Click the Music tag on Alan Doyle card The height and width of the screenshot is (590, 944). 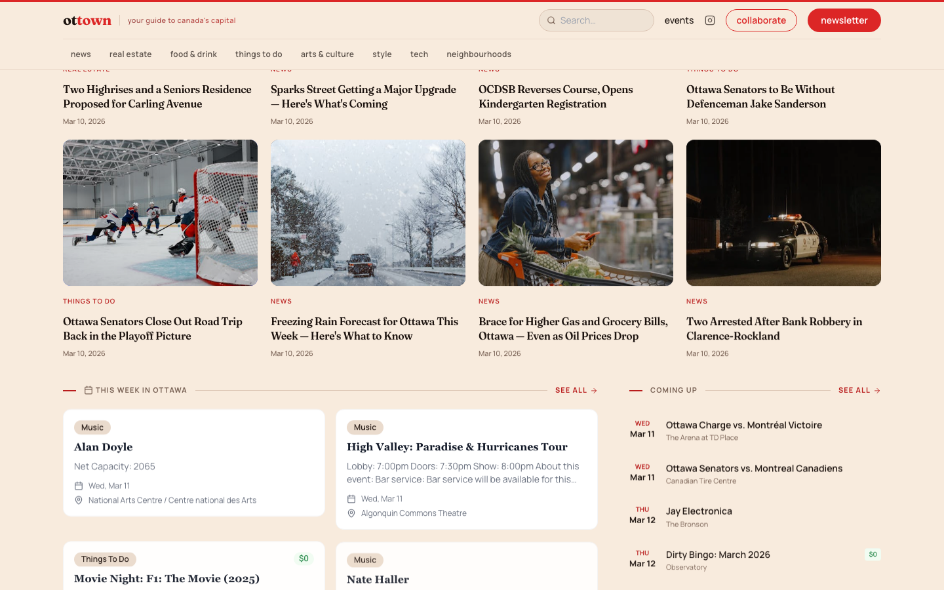[x=92, y=427]
